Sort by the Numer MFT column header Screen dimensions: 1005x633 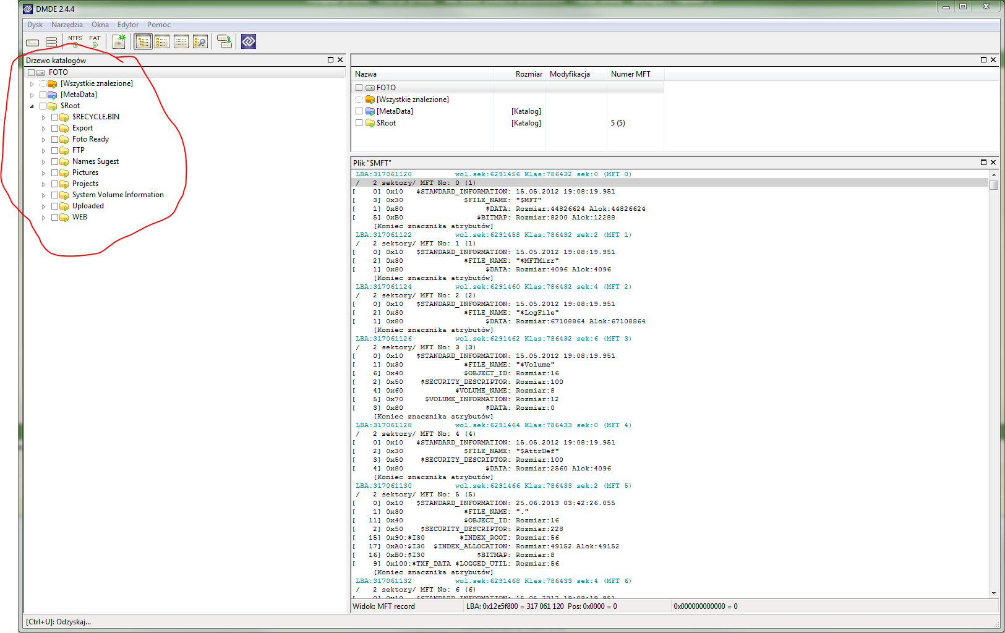[635, 74]
